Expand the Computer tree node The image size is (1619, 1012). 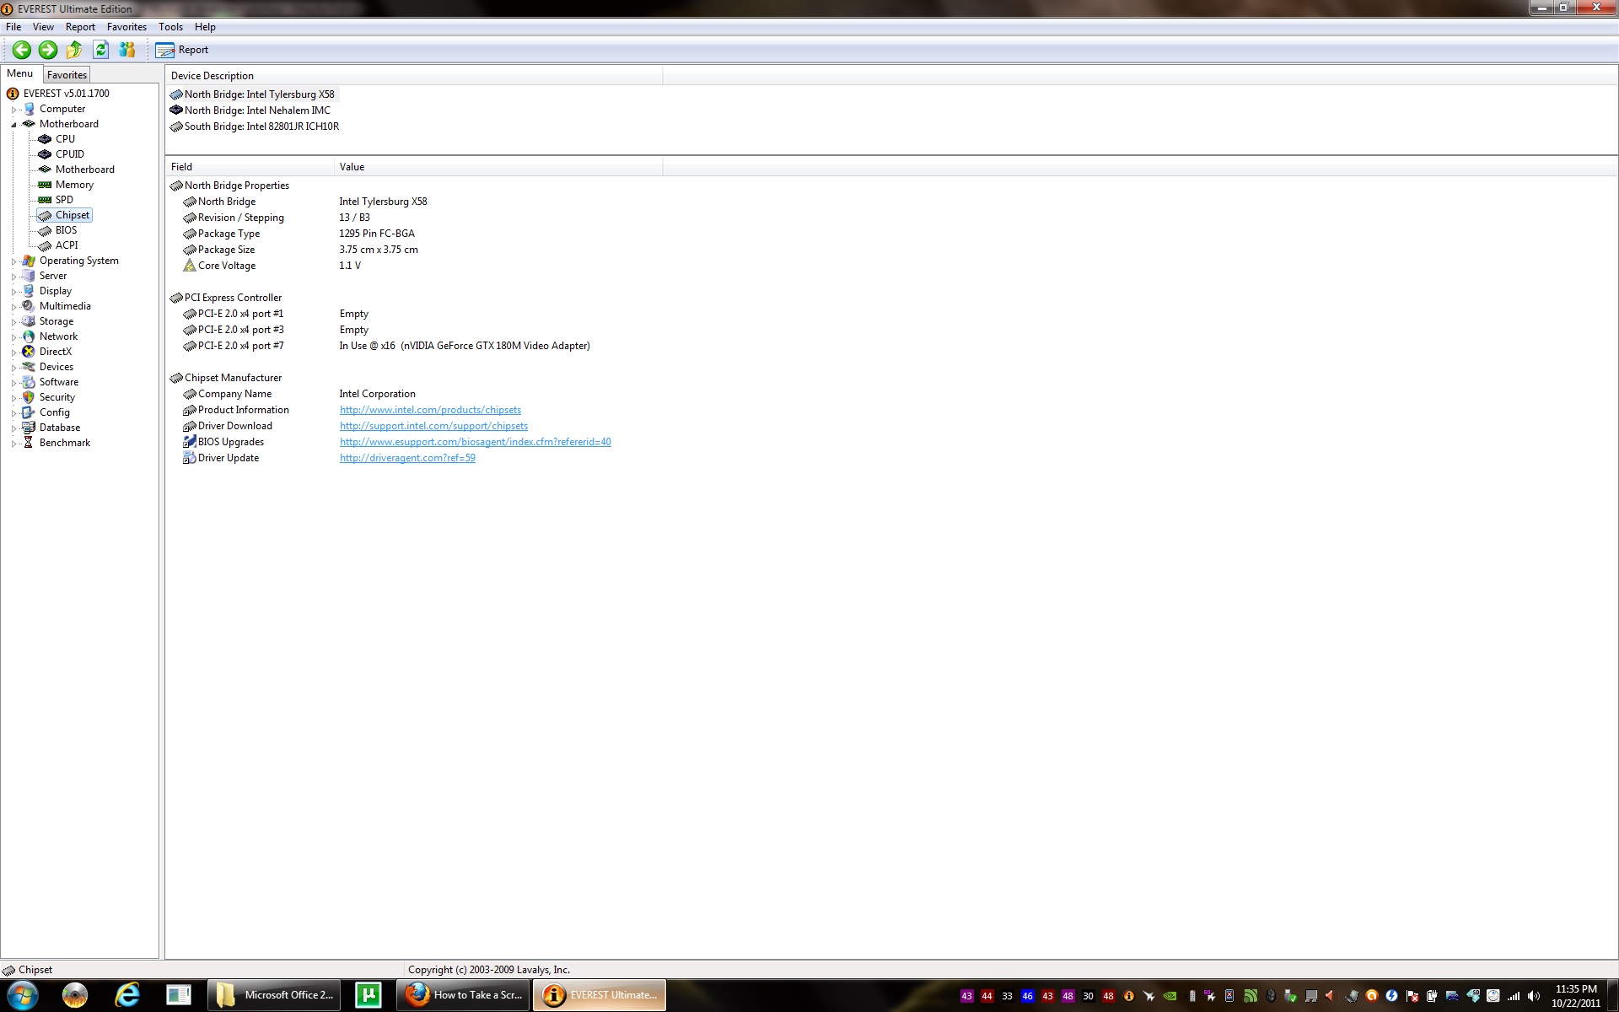(x=14, y=110)
